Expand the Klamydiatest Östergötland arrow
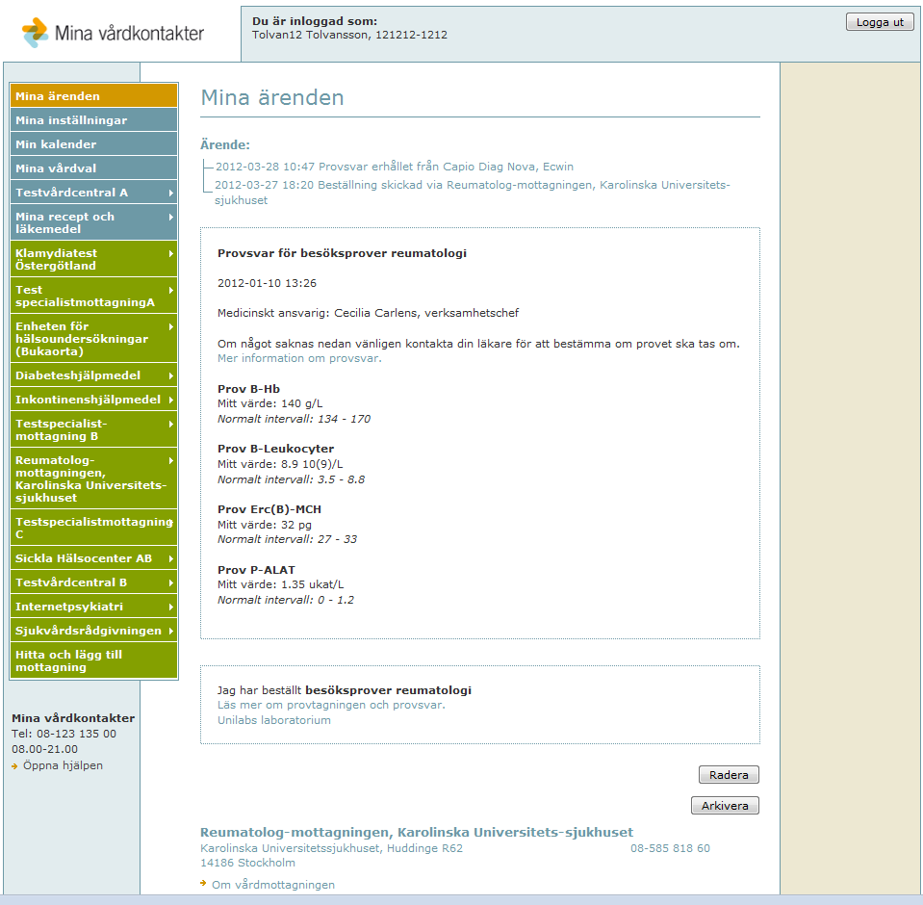Screen dimensions: 923x905 pyautogui.click(x=170, y=253)
